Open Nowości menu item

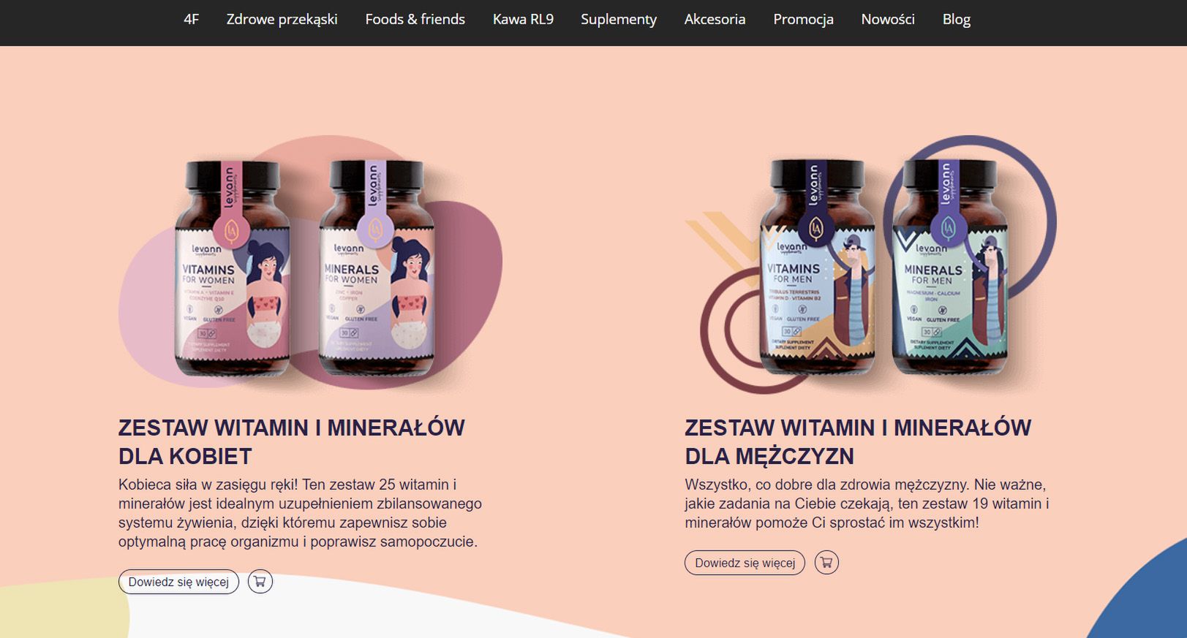(888, 20)
